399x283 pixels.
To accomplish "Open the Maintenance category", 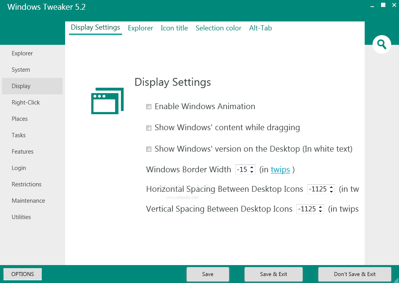I will pyautogui.click(x=32, y=201).
